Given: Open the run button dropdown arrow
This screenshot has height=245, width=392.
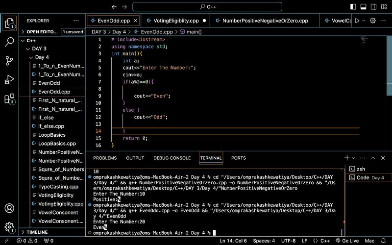Looking at the screenshot, I should tap(364, 21).
